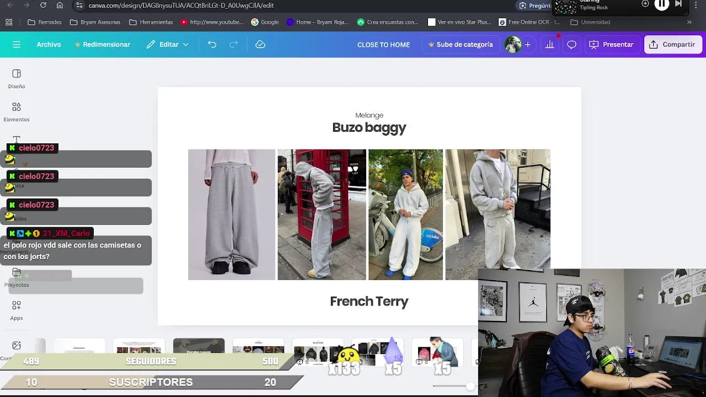Select the red phone booth photo

point(322,214)
